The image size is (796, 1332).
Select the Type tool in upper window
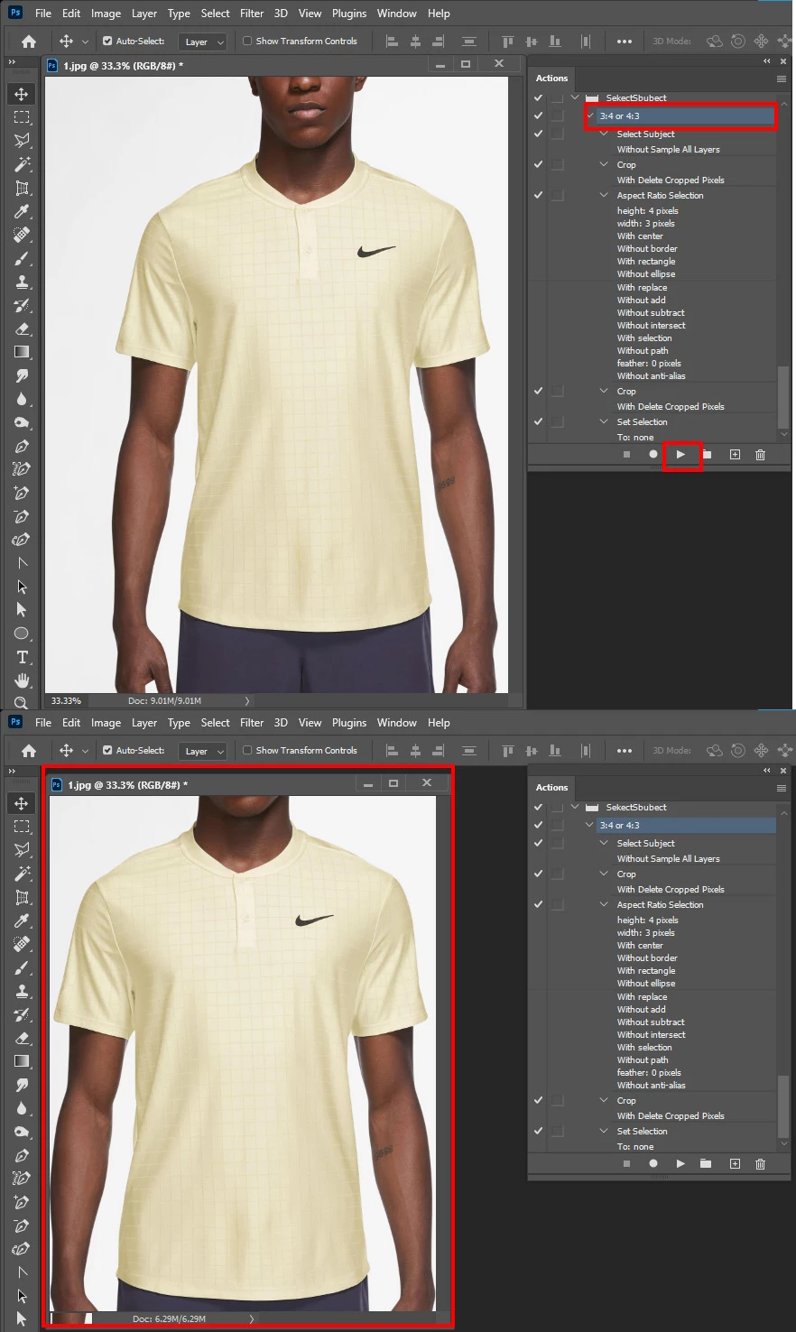click(x=22, y=657)
